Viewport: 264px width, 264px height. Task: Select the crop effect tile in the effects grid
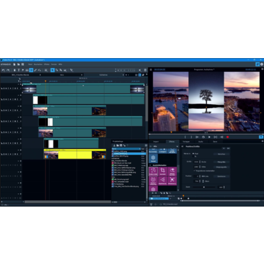pos(162,172)
